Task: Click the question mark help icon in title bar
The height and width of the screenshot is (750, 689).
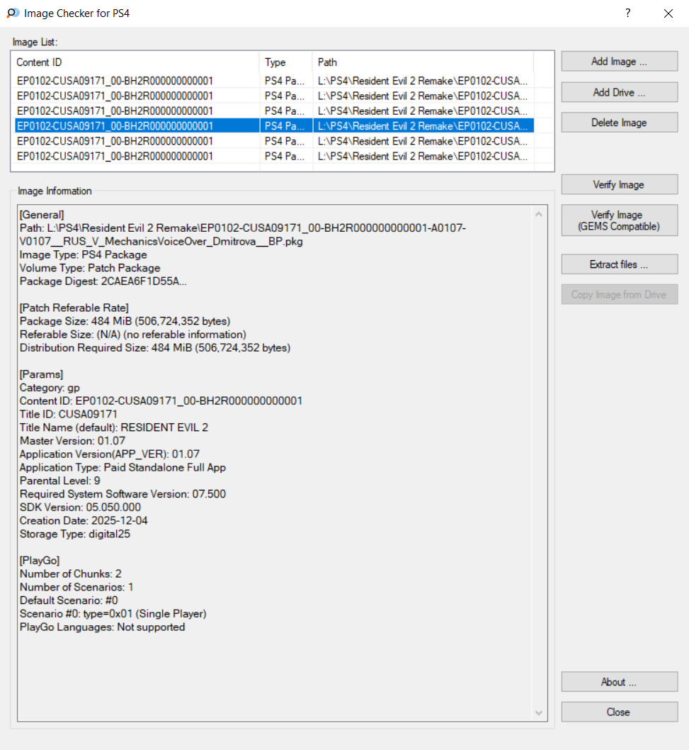Action: pos(627,13)
